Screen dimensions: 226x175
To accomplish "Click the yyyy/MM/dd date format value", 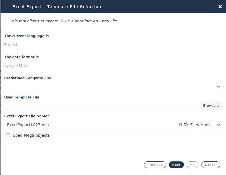I will coord(16,66).
